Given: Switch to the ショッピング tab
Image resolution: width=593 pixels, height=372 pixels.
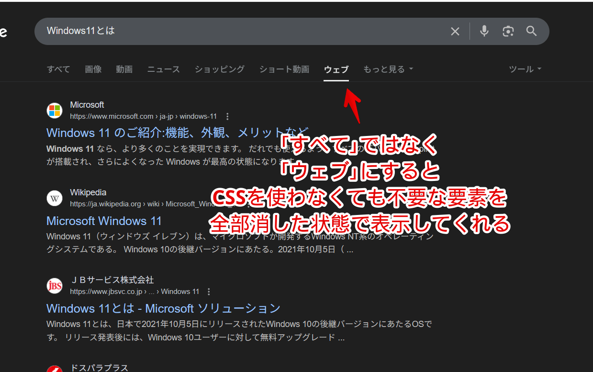Looking at the screenshot, I should point(219,69).
